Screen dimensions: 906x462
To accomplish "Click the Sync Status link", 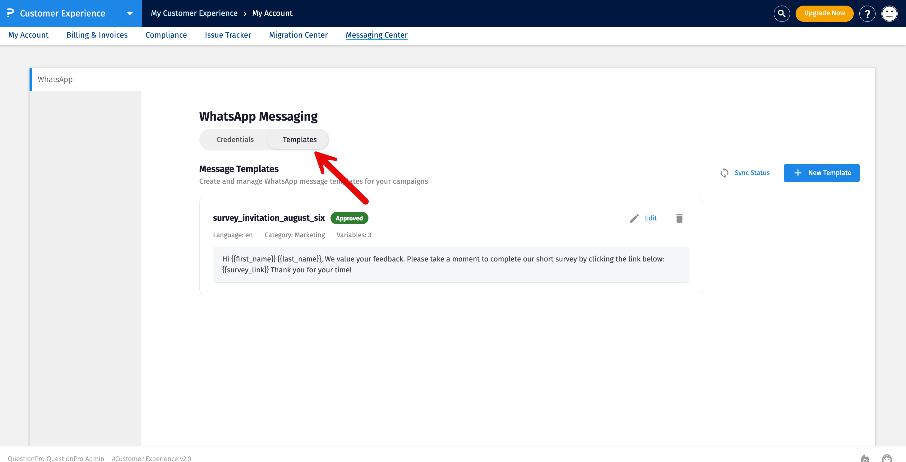I will coord(751,173).
